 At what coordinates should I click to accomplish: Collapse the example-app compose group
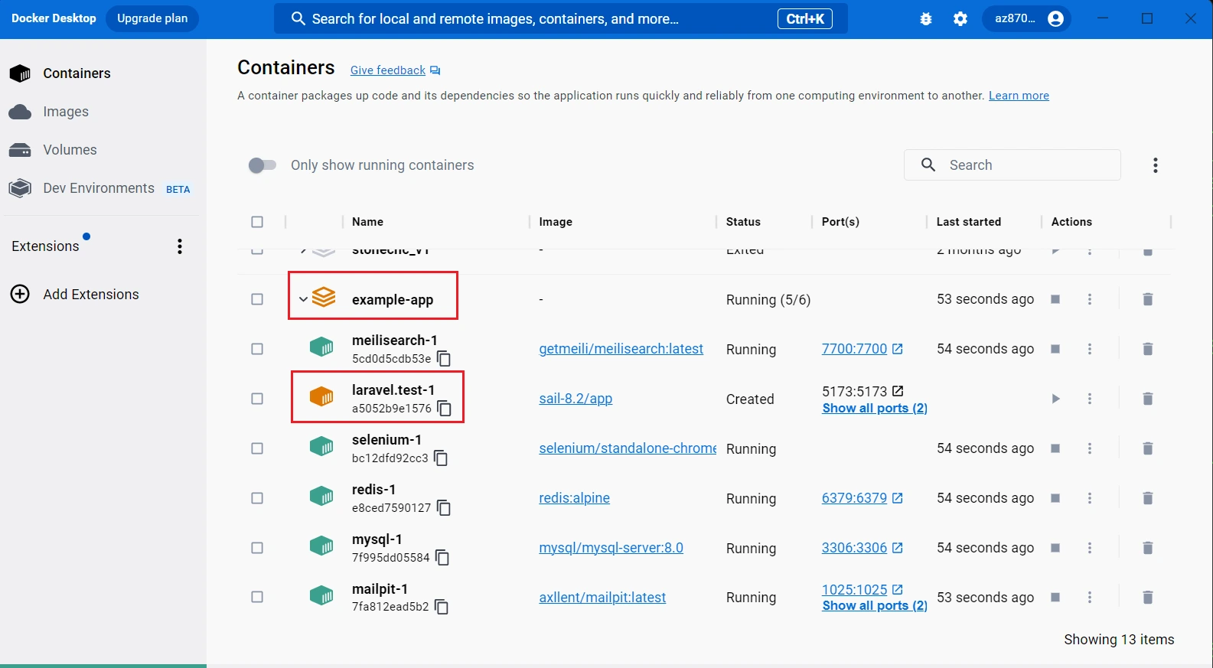tap(303, 299)
